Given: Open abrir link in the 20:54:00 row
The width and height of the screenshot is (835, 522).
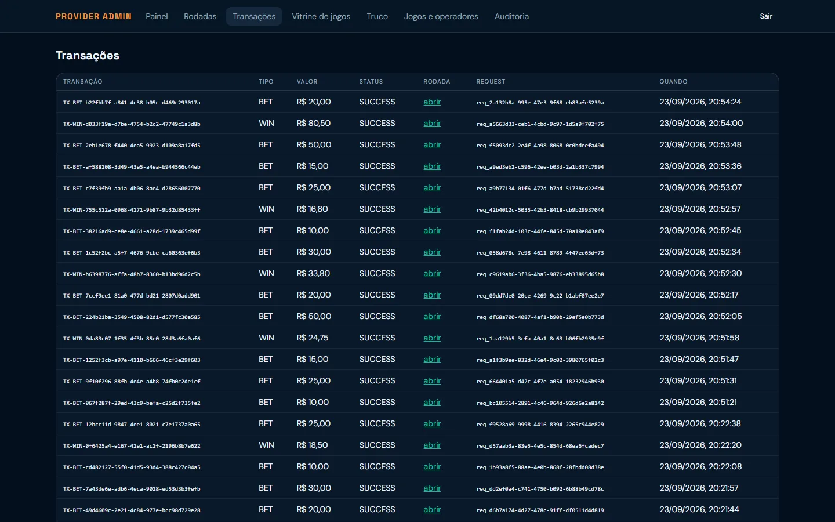Looking at the screenshot, I should click(x=432, y=123).
